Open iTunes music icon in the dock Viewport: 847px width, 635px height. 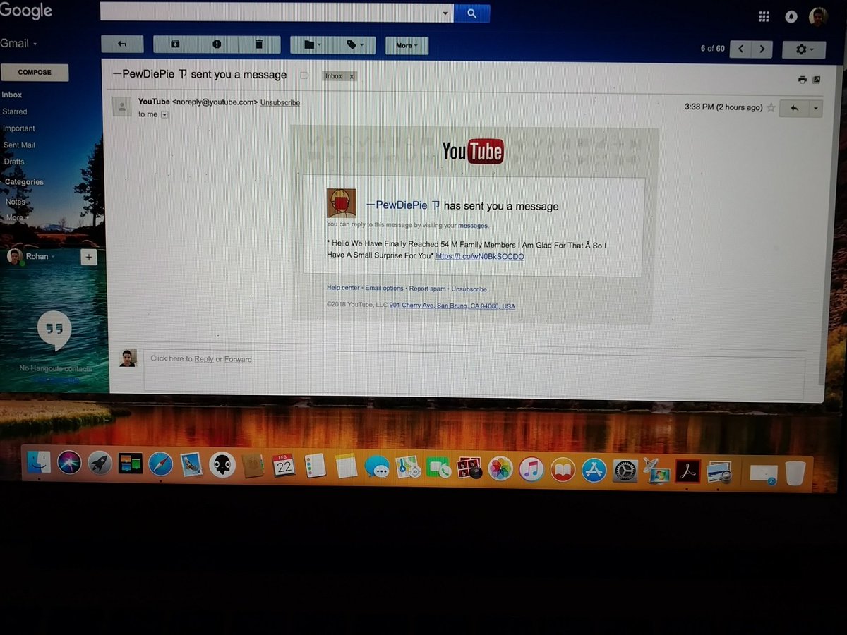coord(531,468)
